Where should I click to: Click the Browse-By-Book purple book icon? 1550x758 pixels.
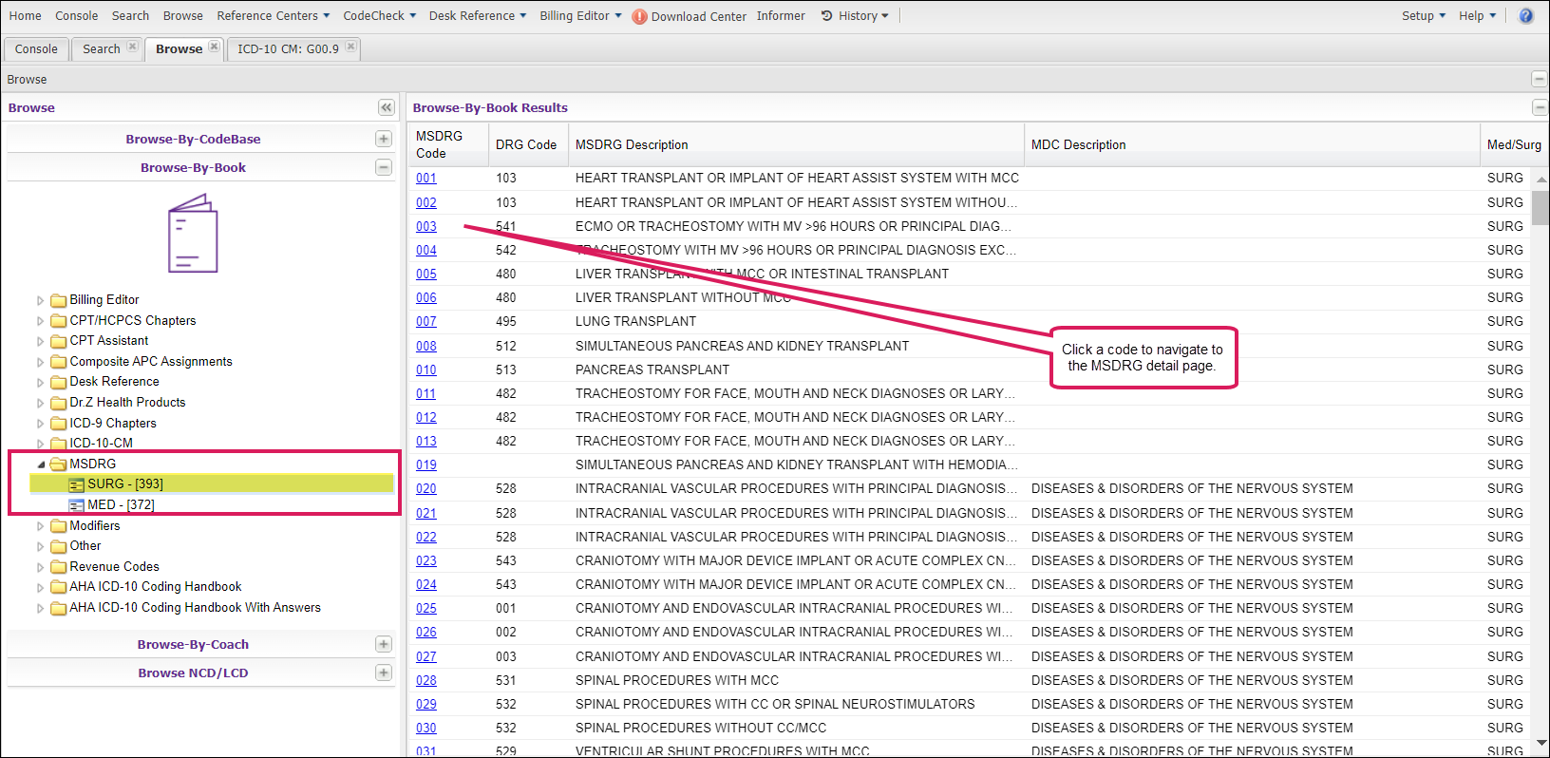click(193, 234)
